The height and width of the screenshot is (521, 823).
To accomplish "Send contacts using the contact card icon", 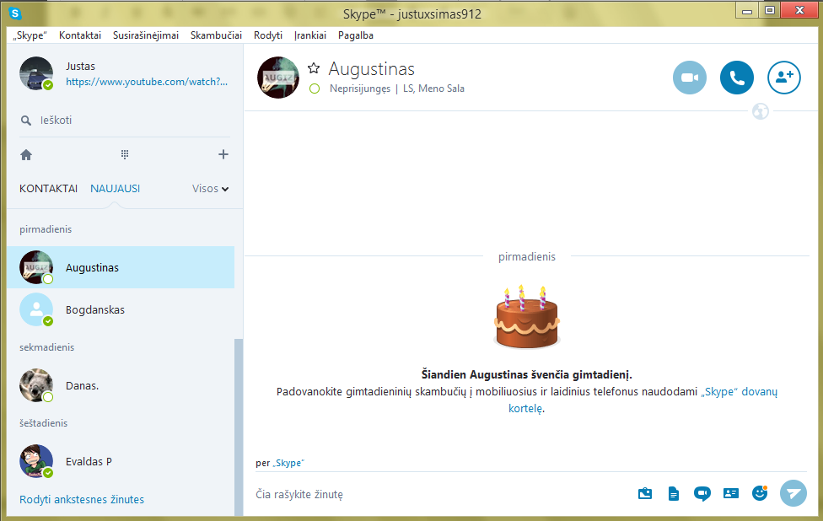I will click(730, 493).
